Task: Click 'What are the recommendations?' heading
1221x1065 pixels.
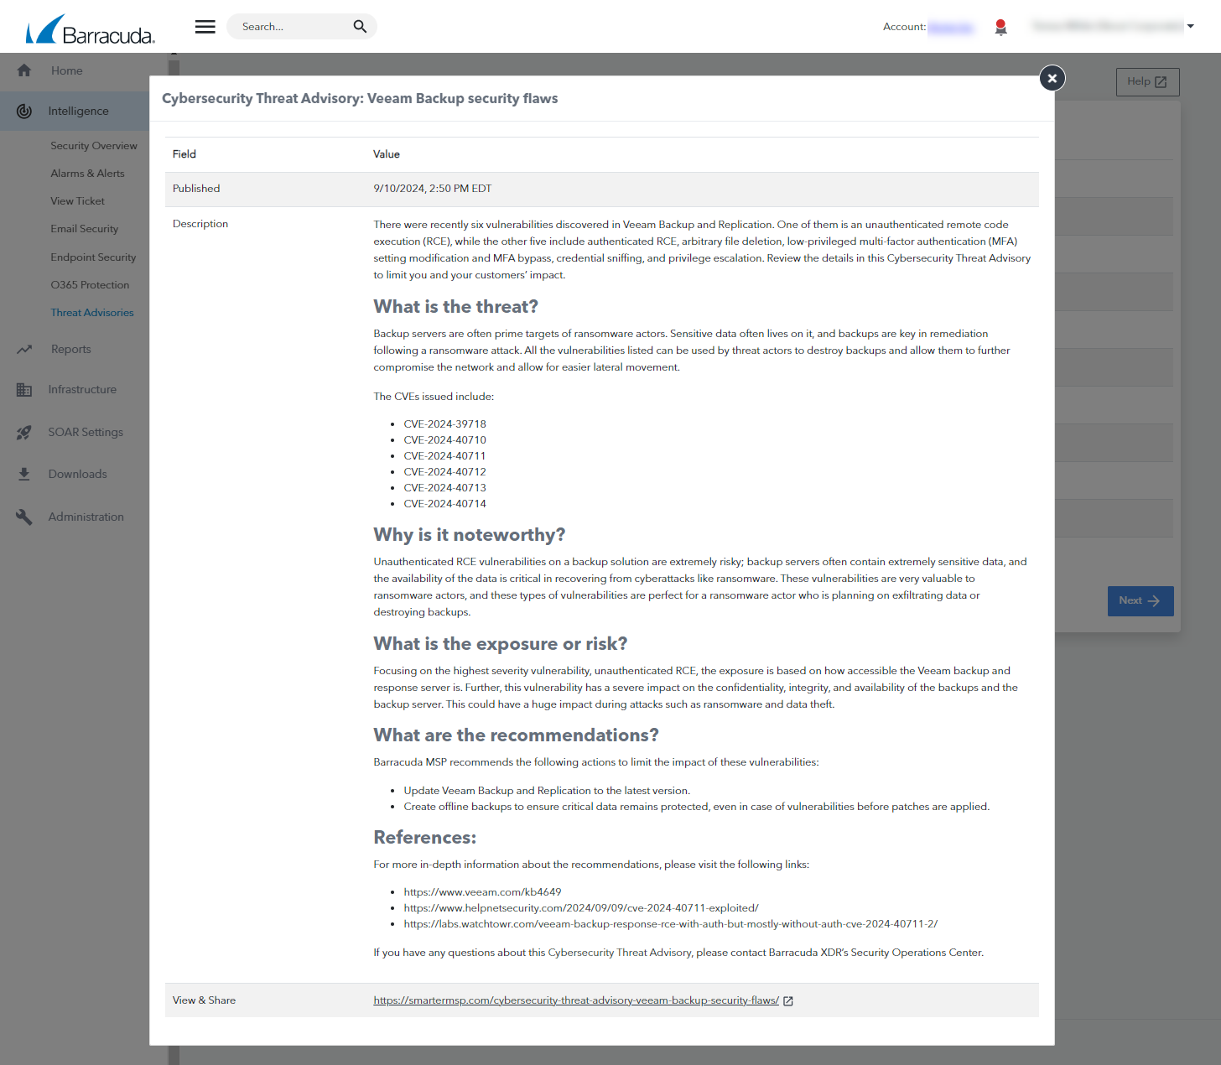Action: coord(516,735)
